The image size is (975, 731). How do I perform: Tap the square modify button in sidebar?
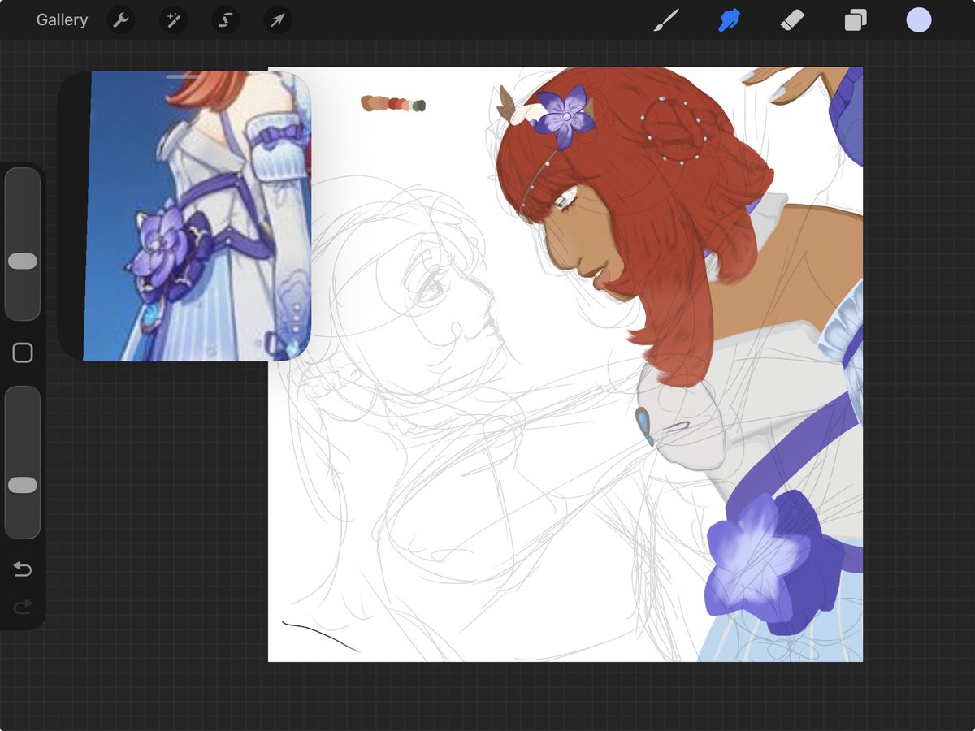23,353
